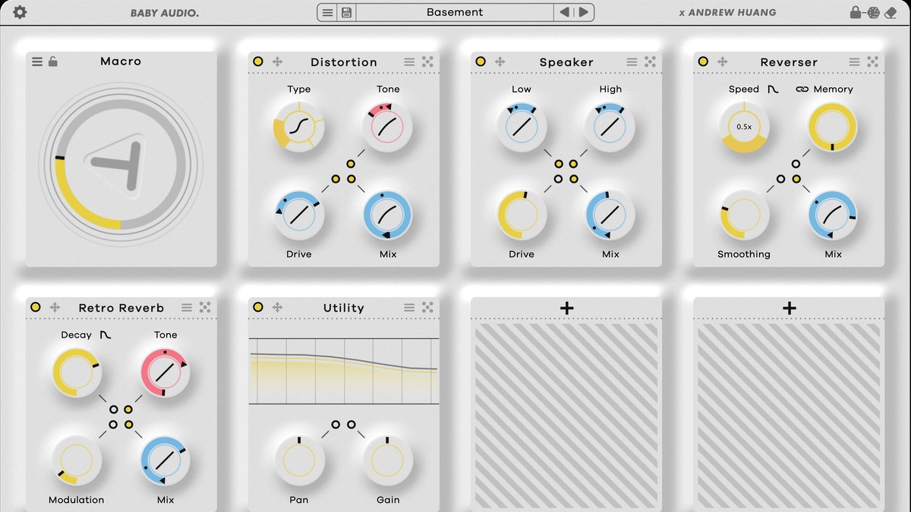Click the x ANDREW HUANG label
This screenshot has height=512, width=911.
(727, 12)
